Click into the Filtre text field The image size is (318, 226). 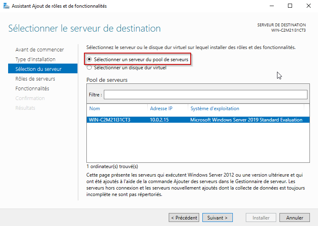pos(205,95)
